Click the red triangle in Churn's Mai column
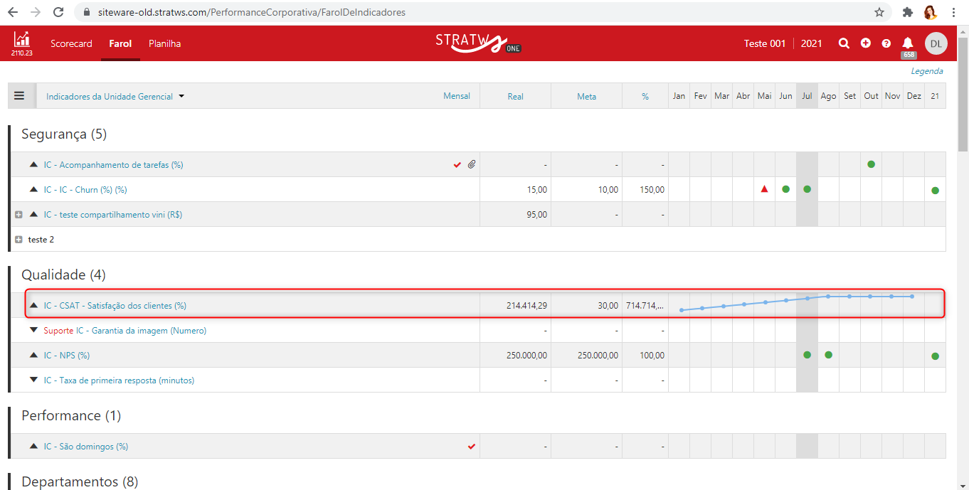 click(x=764, y=189)
